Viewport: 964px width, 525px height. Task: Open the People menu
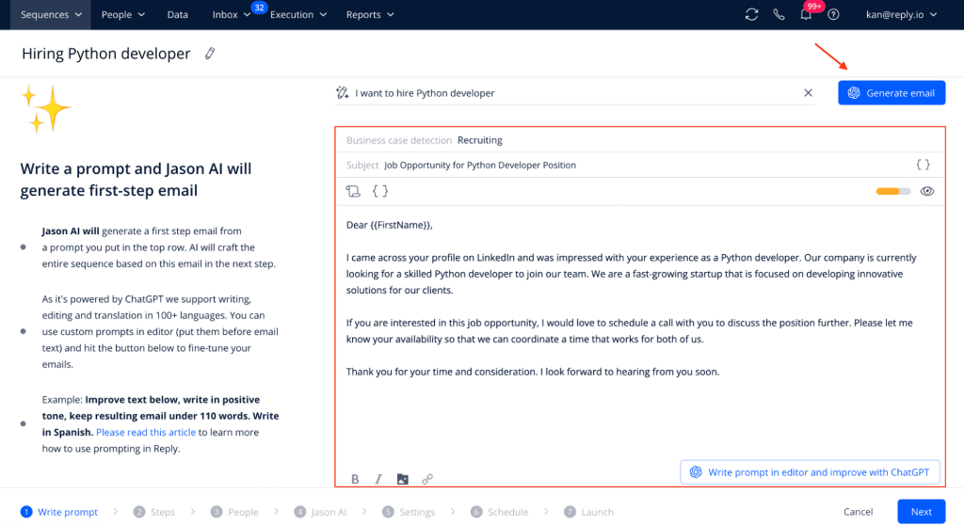123,14
